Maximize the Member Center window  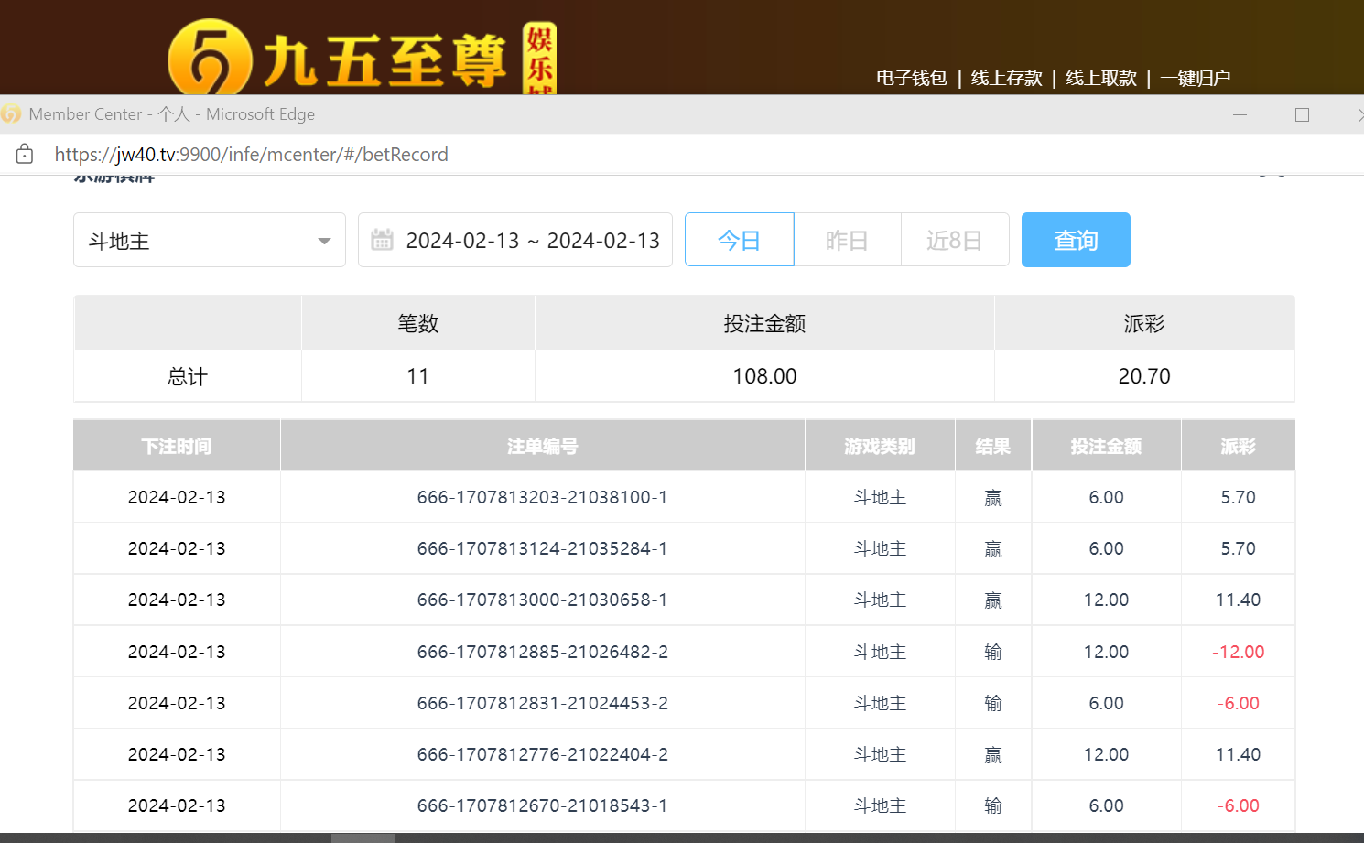(1302, 114)
